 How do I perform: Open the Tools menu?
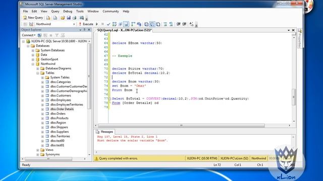point(80,11)
